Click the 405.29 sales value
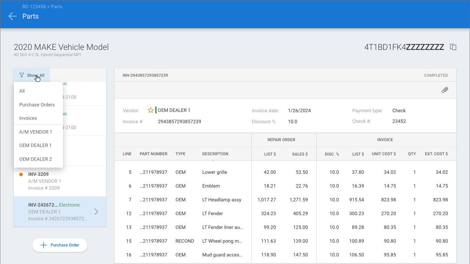Image resolution: width=470 pixels, height=264 pixels. point(300,213)
